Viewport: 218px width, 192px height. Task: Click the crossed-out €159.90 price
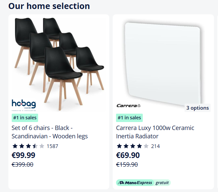click(x=127, y=164)
